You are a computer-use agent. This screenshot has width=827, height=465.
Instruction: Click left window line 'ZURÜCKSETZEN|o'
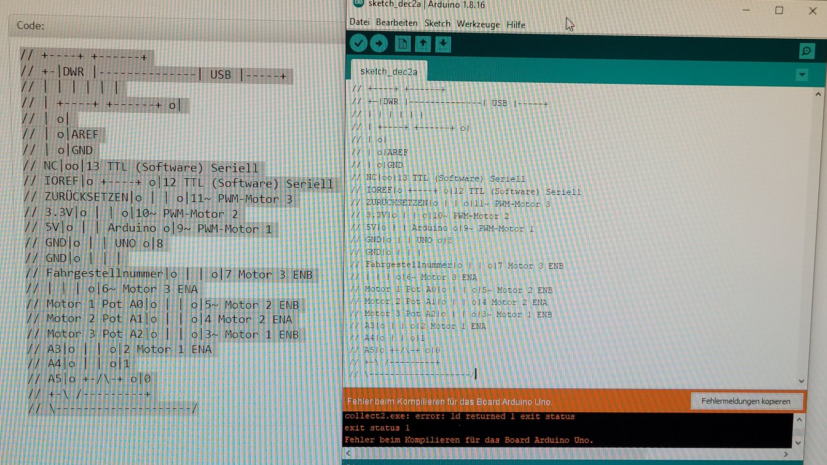(x=158, y=198)
